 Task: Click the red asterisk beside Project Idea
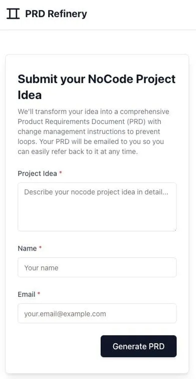click(x=61, y=173)
